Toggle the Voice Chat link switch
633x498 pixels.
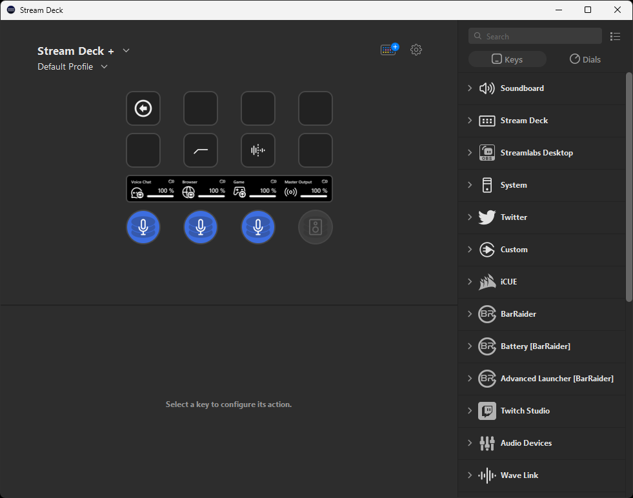tap(171, 182)
